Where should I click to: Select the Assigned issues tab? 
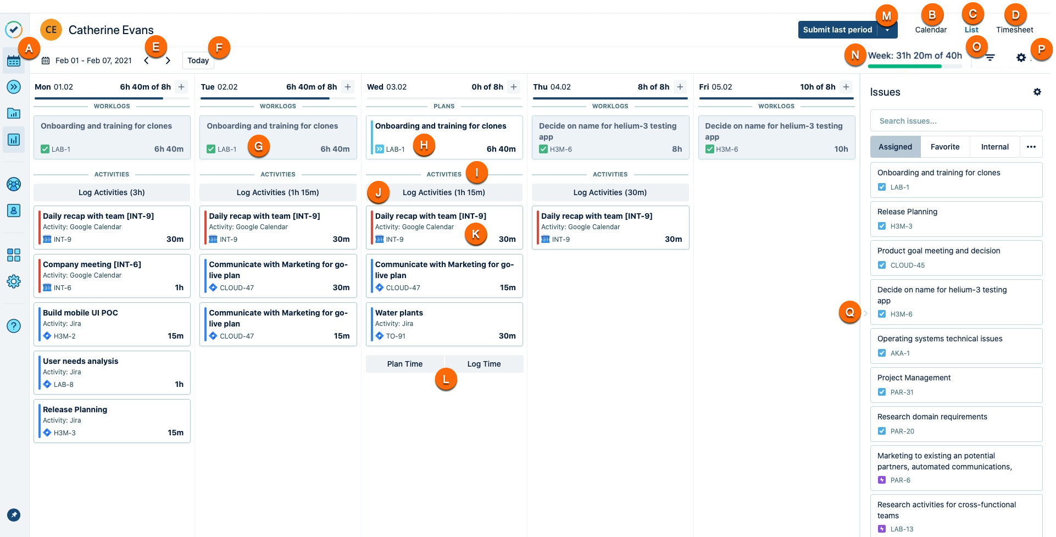click(x=895, y=147)
